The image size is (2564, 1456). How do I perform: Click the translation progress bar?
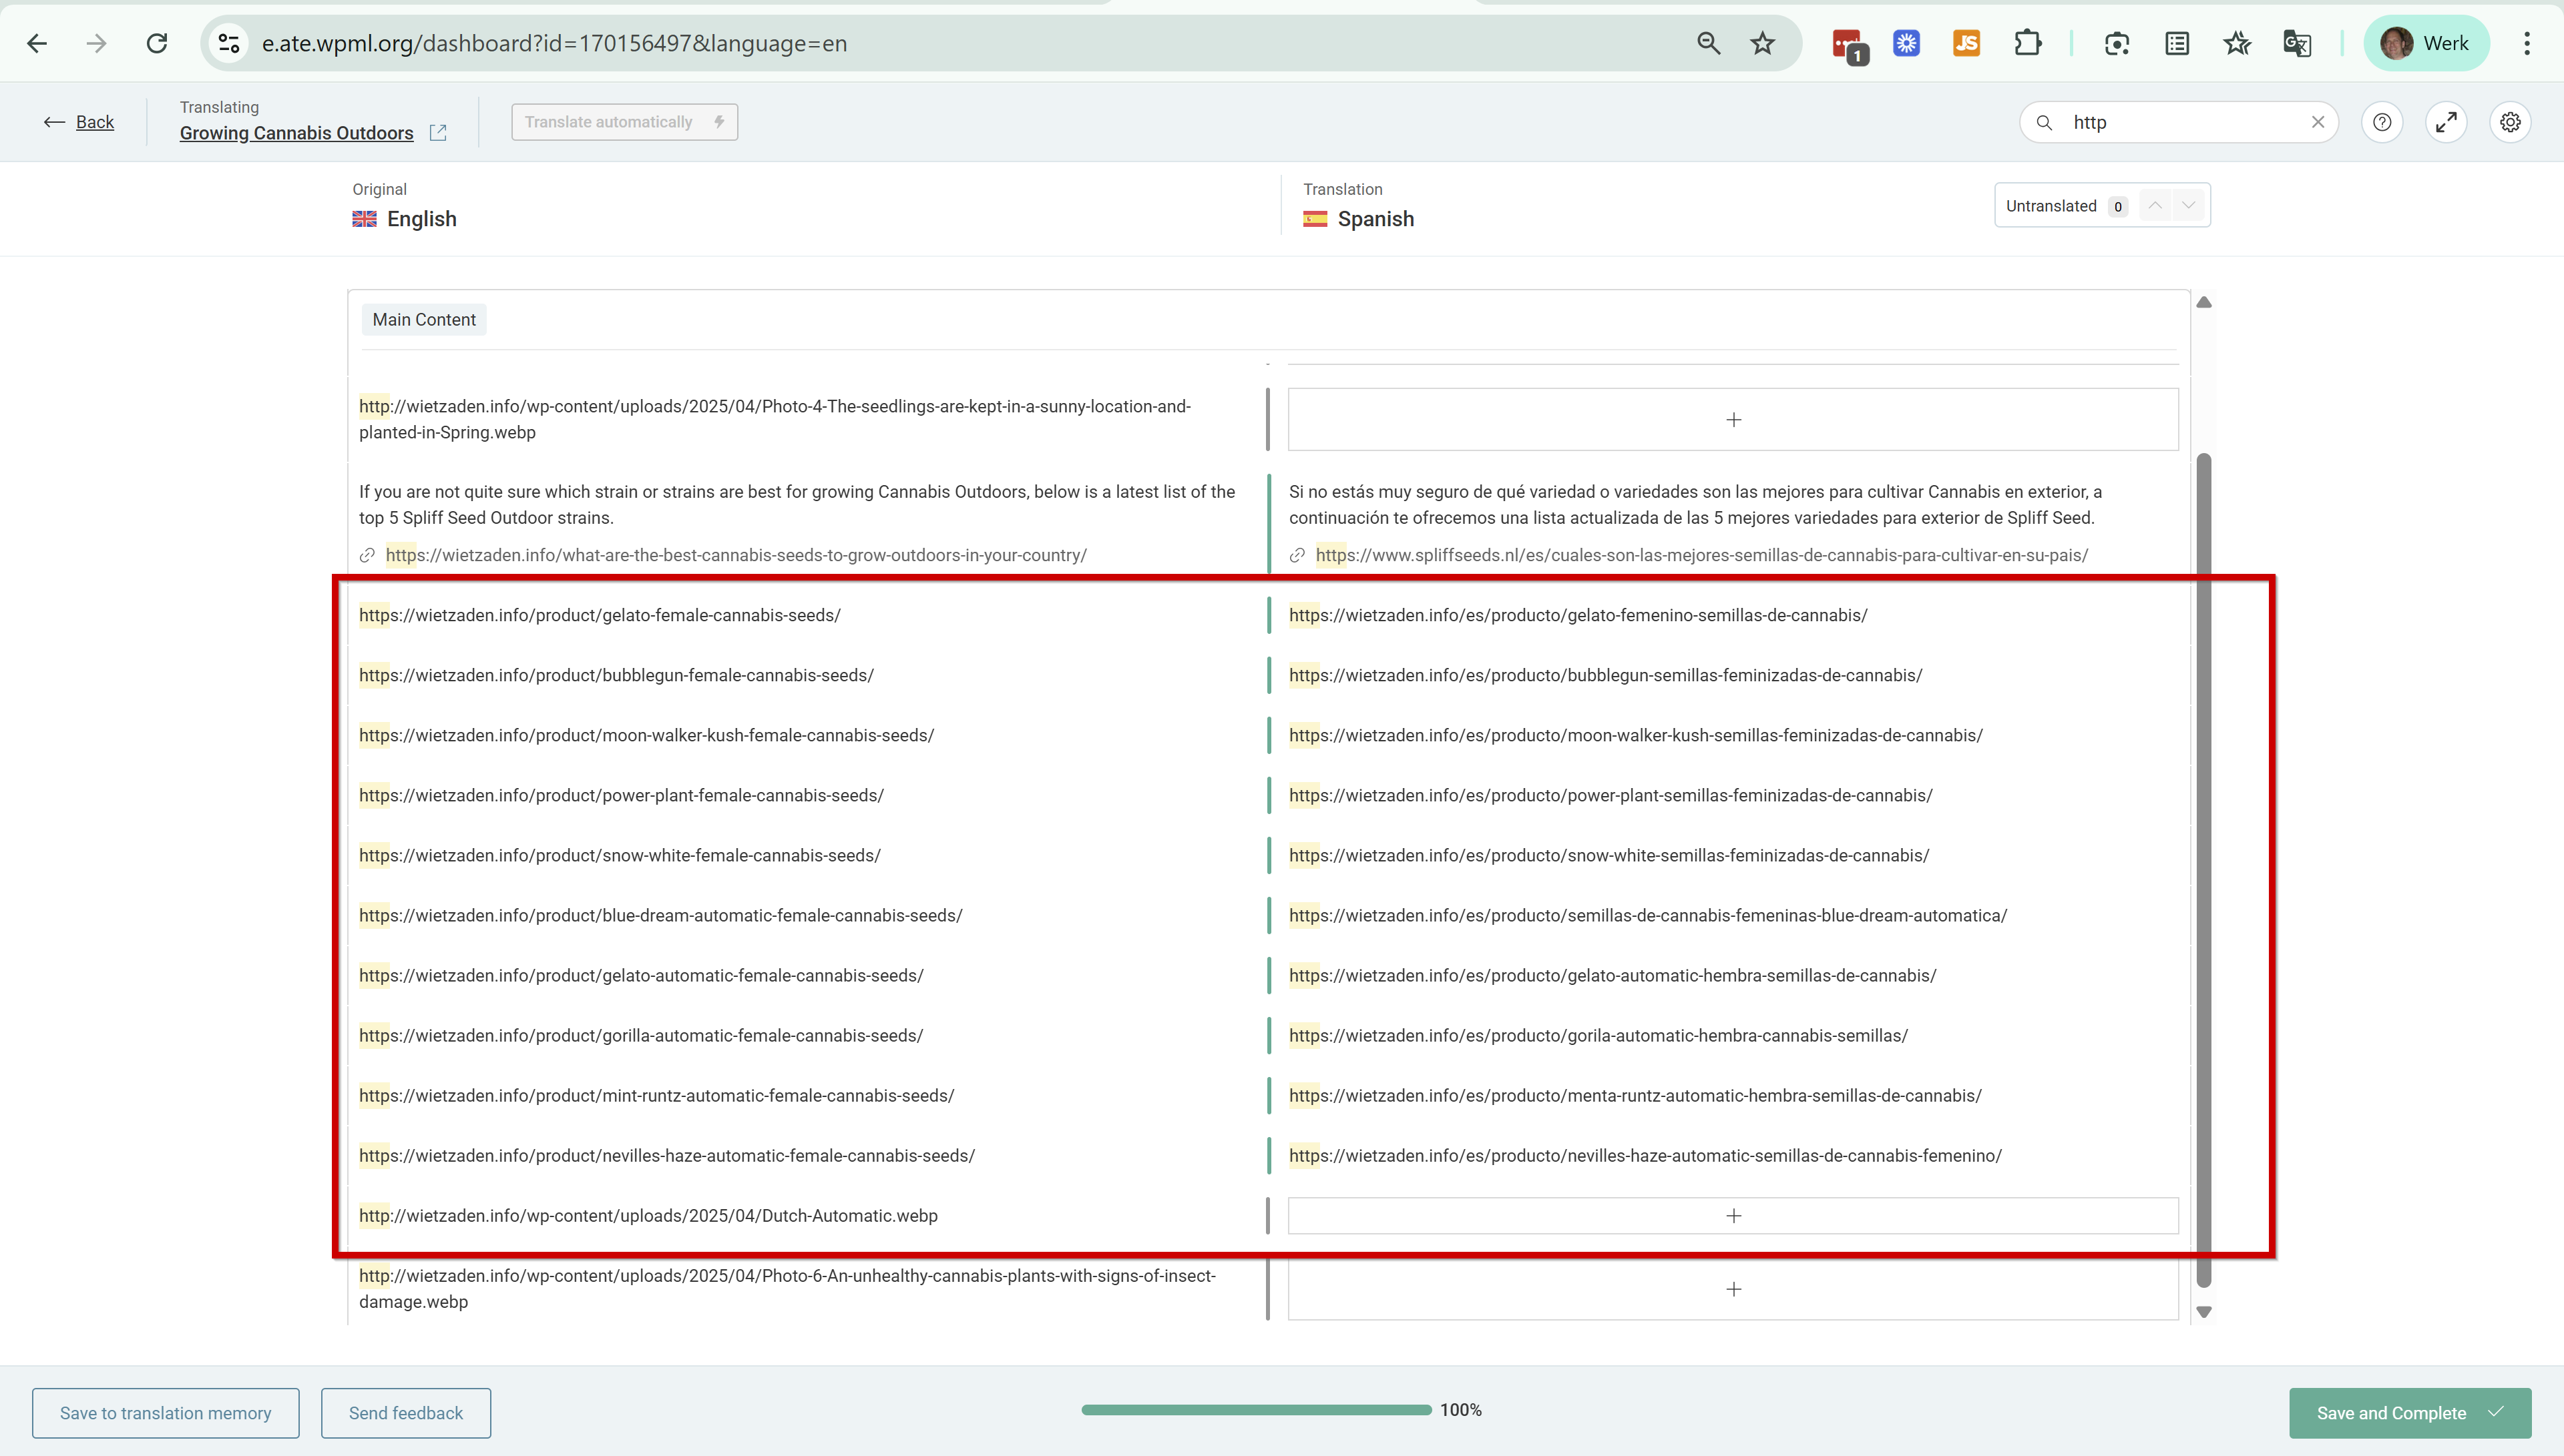pyautogui.click(x=1255, y=1410)
